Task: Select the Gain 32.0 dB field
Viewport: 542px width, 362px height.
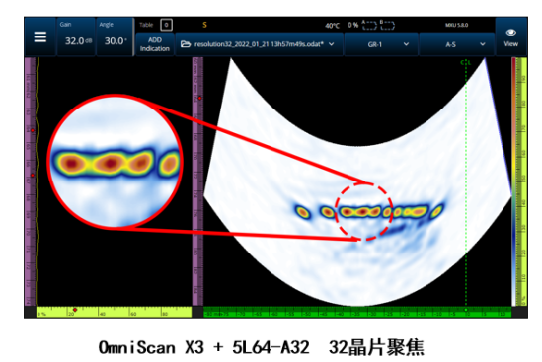Action: pyautogui.click(x=76, y=36)
